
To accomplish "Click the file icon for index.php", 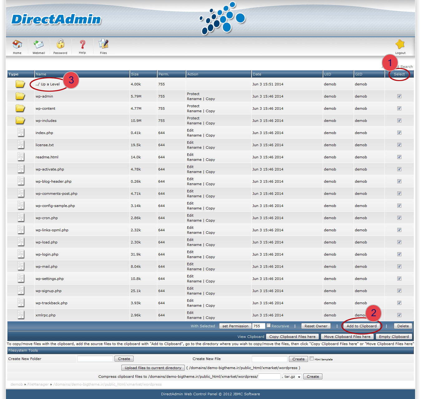I will [21, 132].
